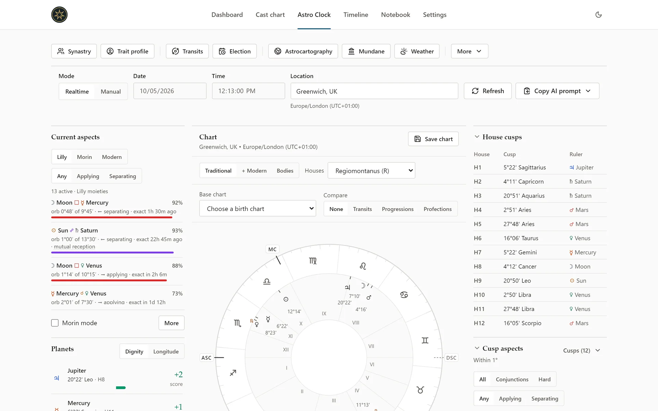Open the Regiomontanus house system dropdown
This screenshot has height=411, width=658.
[371, 171]
